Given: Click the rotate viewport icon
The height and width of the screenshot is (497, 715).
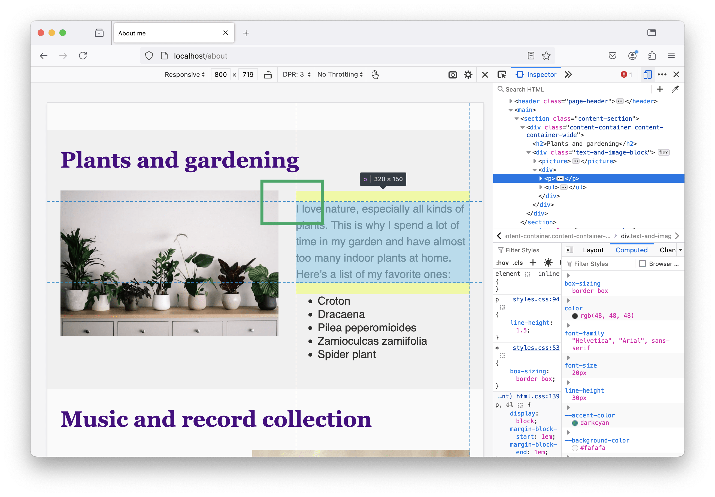Looking at the screenshot, I should click(x=268, y=75).
